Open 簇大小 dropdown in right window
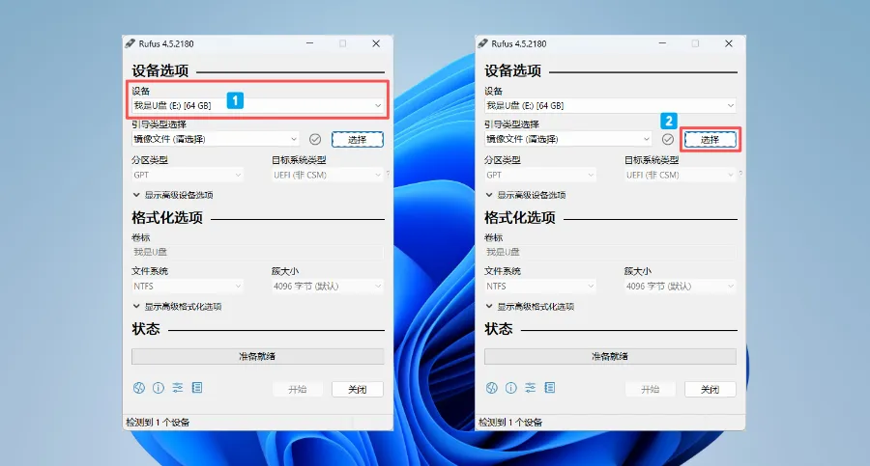The width and height of the screenshot is (870, 466). 681,286
